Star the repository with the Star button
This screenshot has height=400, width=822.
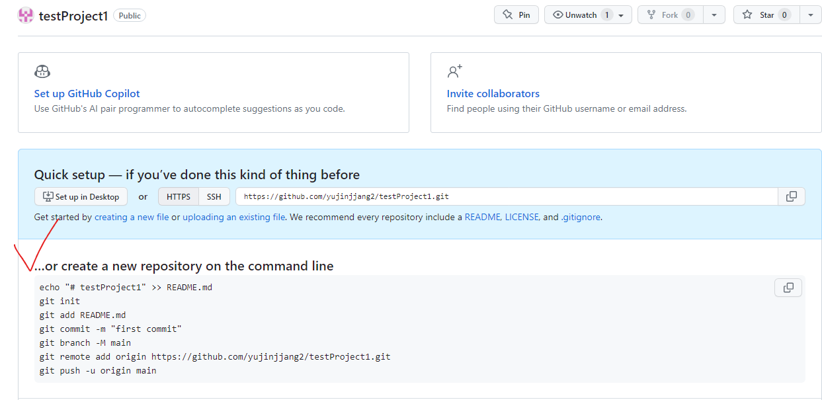point(766,15)
